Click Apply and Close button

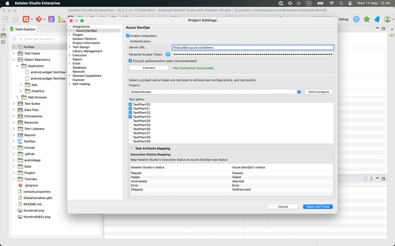(317, 207)
